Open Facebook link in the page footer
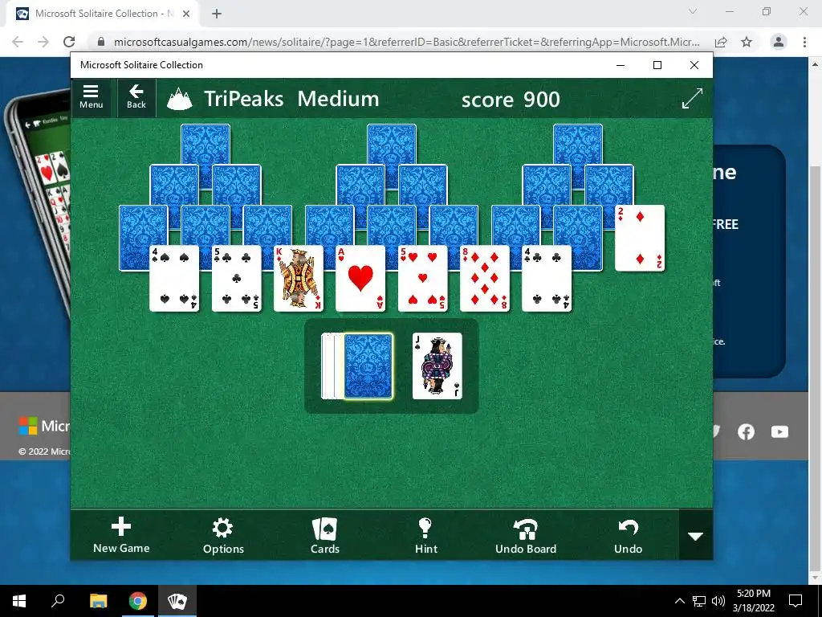This screenshot has height=617, width=822. [746, 431]
